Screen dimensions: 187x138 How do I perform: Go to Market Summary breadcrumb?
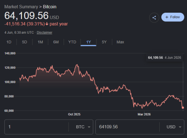(x=21, y=7)
